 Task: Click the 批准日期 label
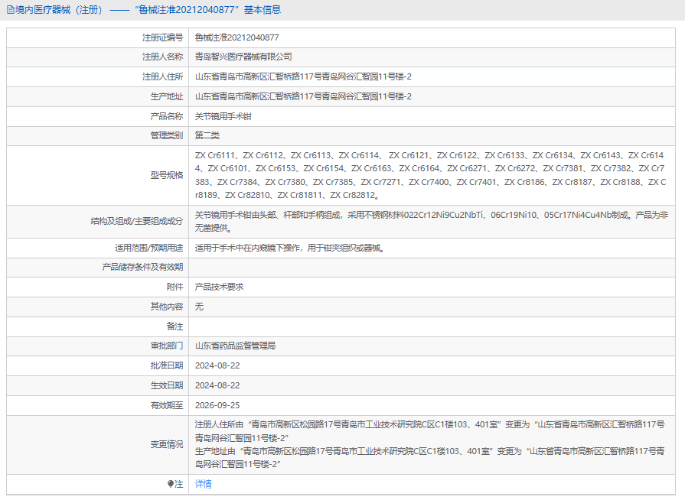click(x=167, y=365)
